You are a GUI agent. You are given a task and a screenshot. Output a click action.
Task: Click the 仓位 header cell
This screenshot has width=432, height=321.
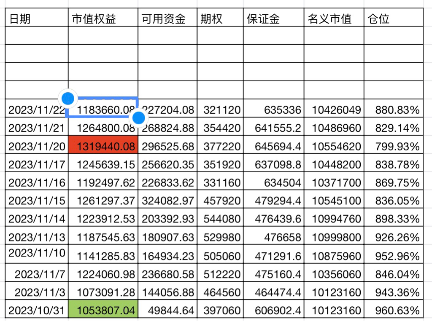pos(393,19)
